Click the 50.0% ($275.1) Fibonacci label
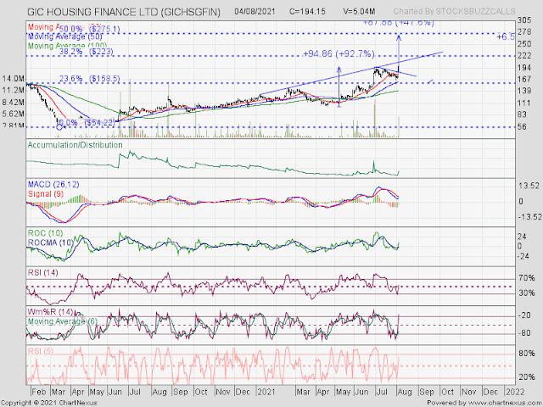This screenshot has height=407, width=543. [90, 29]
